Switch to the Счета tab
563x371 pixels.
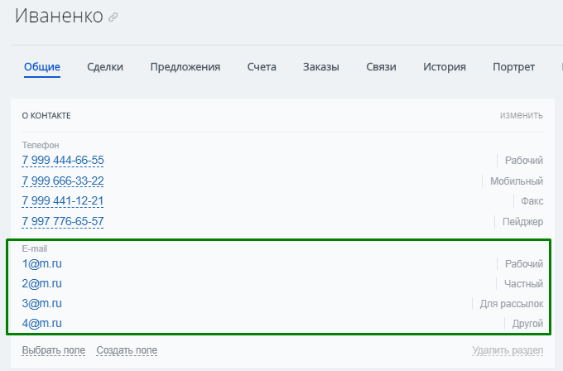[262, 67]
